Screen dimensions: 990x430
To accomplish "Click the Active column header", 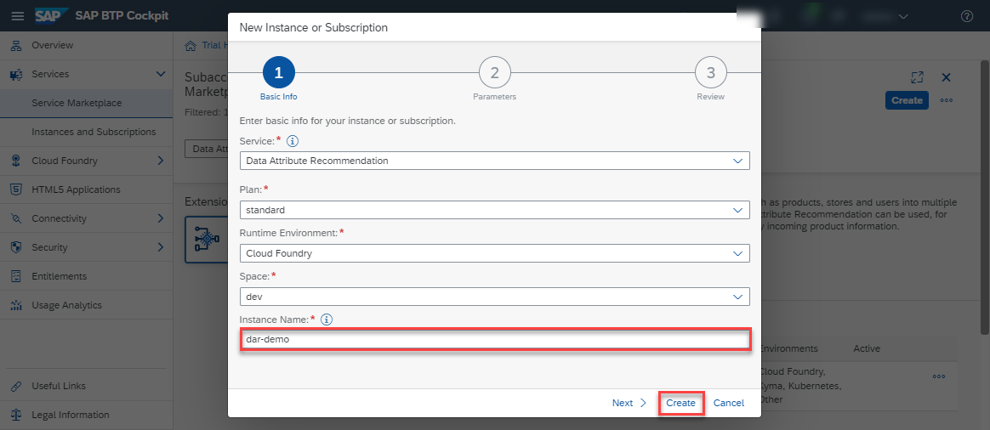I will (866, 348).
